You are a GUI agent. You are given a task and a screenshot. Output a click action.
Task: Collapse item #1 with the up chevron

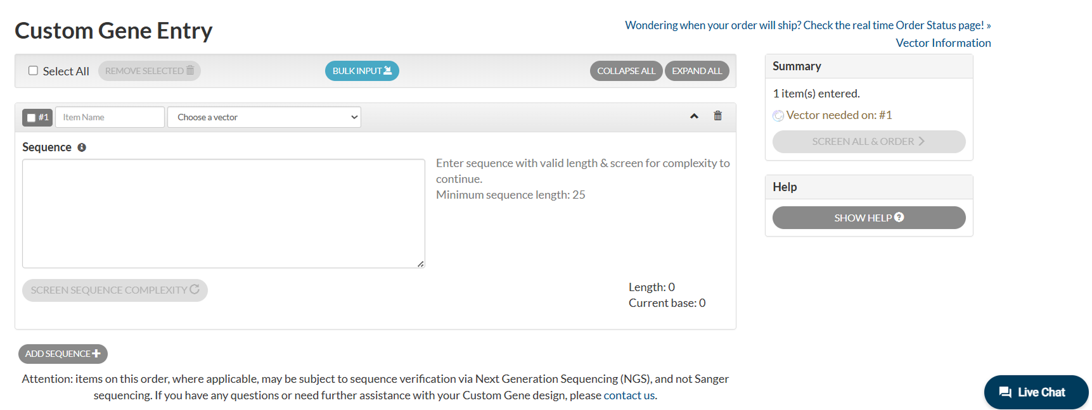694,116
